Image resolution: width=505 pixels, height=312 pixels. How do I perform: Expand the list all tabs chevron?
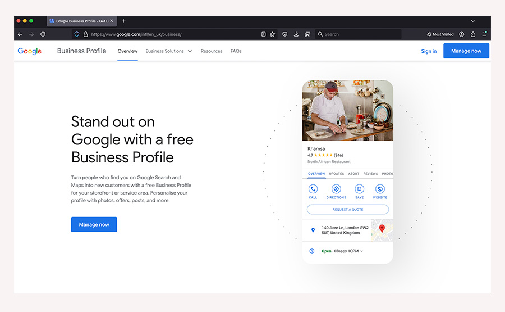pyautogui.click(x=473, y=21)
